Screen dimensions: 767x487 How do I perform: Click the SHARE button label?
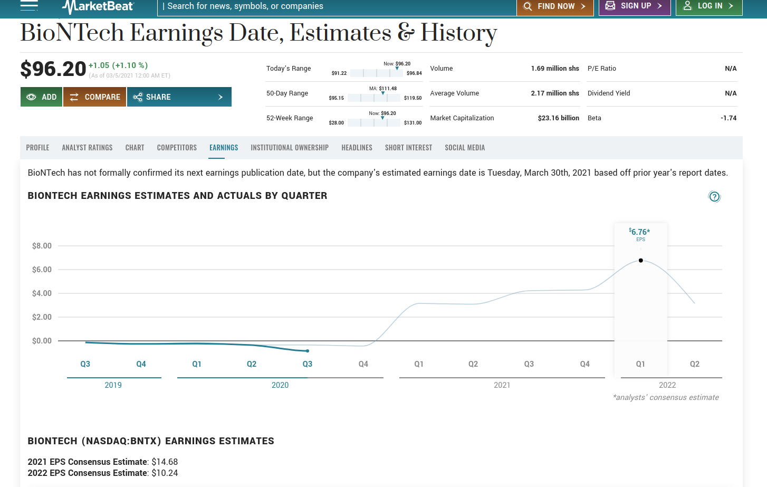(x=158, y=97)
